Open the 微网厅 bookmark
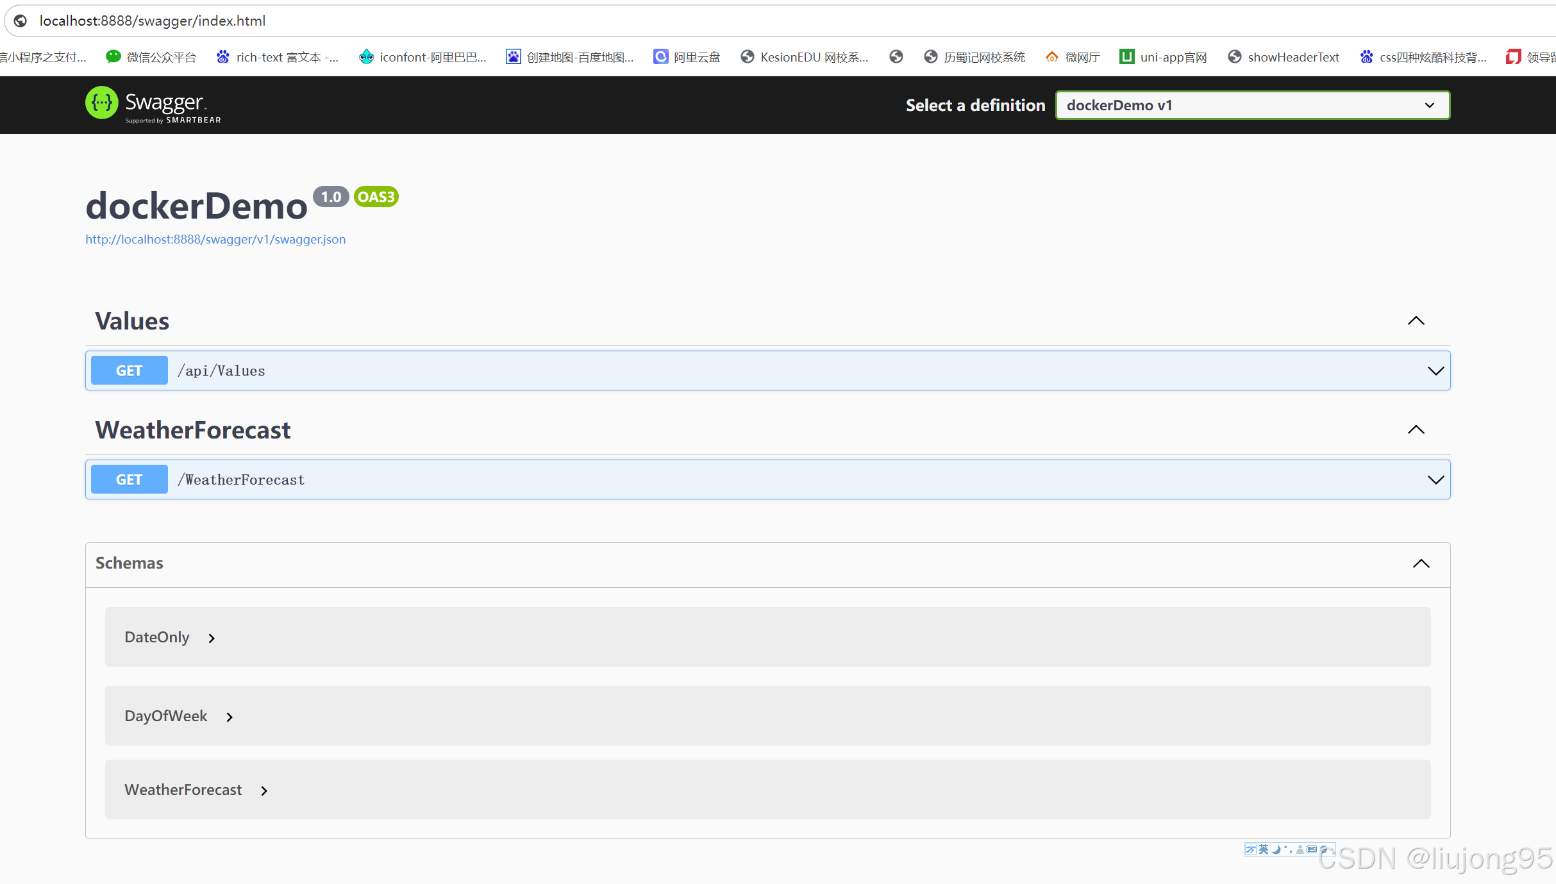The height and width of the screenshot is (884, 1556). tap(1073, 57)
